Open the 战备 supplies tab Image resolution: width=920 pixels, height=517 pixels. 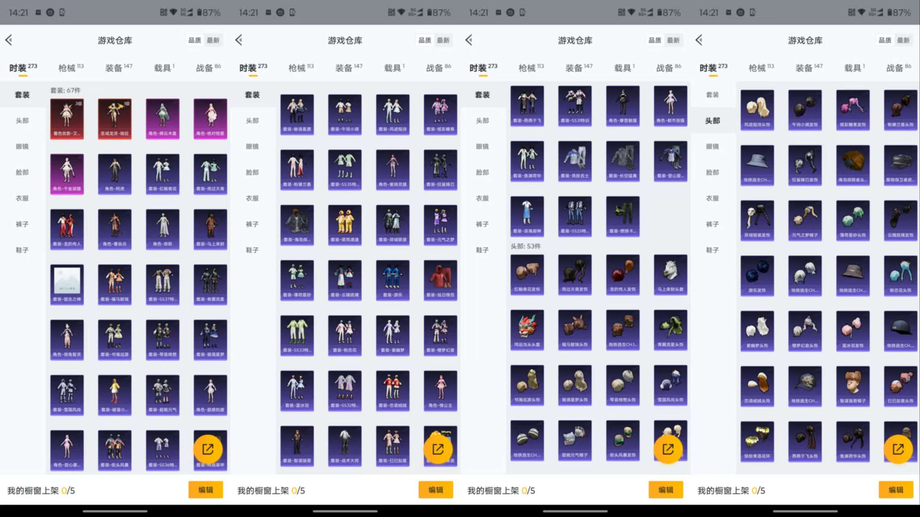coord(207,67)
